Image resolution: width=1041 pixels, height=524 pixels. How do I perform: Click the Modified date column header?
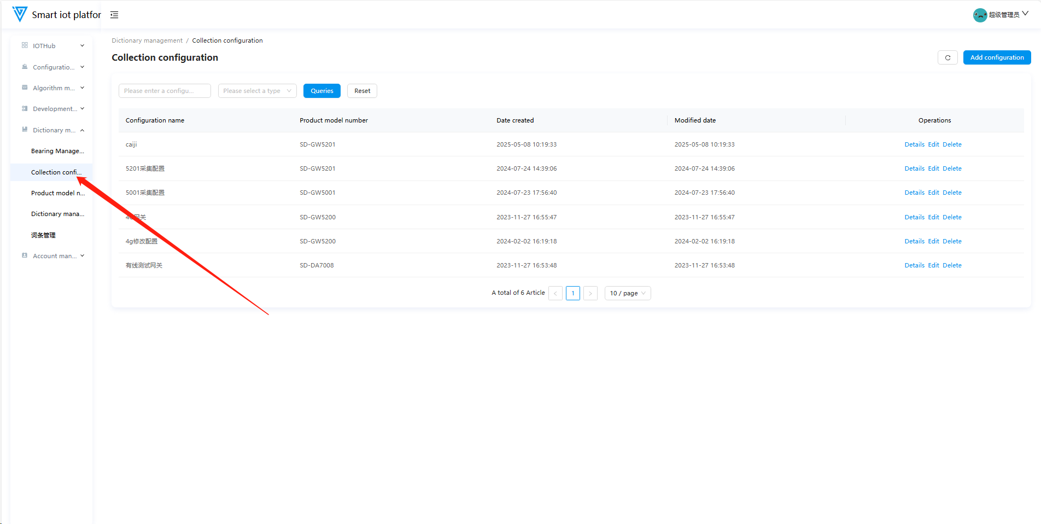point(695,120)
